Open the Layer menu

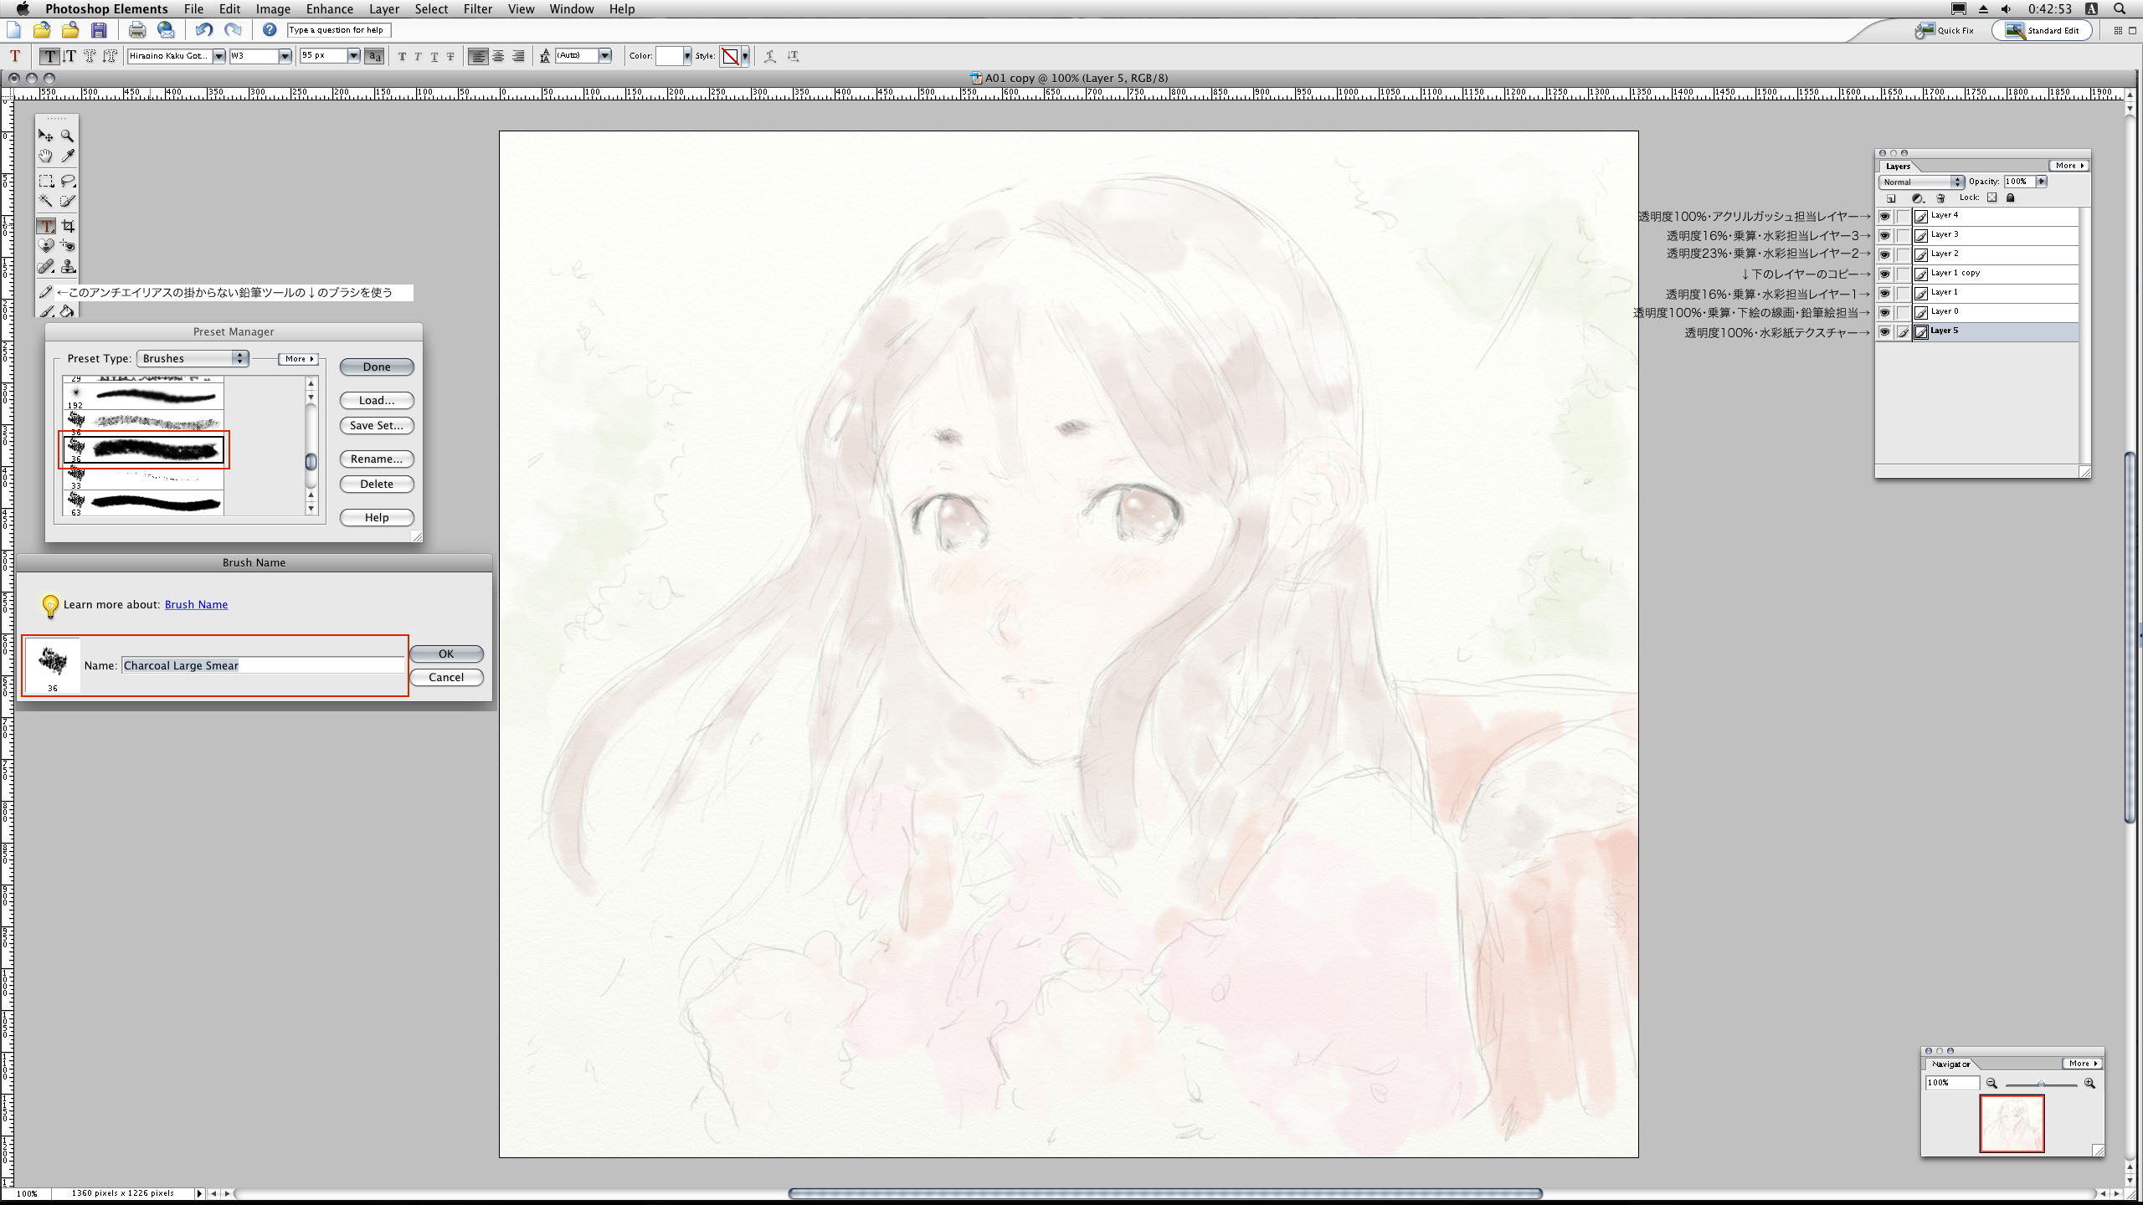click(x=384, y=9)
